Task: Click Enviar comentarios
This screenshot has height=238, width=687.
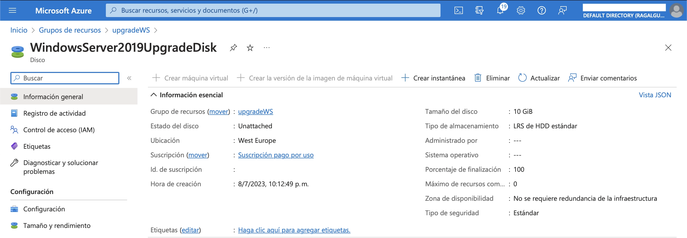Action: (602, 78)
